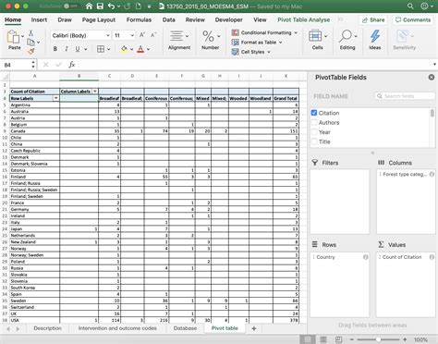Click the zoom slider in status bar
The image size is (438, 344).
click(378, 339)
